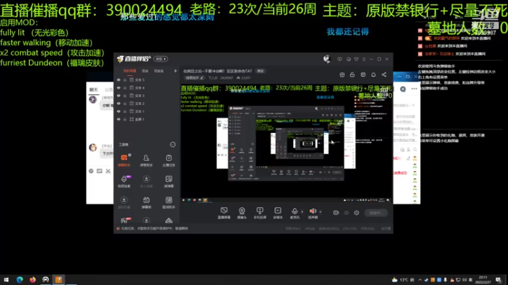Open the 弹幕秀 danmaku show tool

146,202
